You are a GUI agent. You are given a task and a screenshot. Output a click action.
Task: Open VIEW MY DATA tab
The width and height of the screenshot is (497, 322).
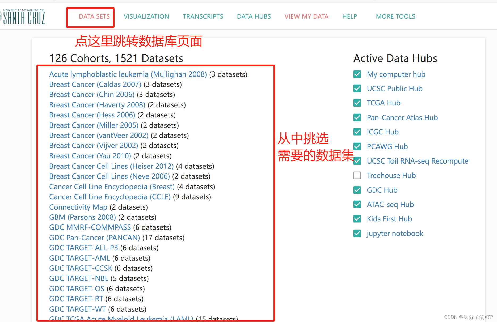[306, 16]
